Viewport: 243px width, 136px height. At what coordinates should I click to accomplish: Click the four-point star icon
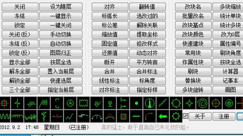point(189,103)
